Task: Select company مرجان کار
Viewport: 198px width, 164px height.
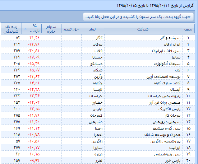Action: tap(173, 115)
